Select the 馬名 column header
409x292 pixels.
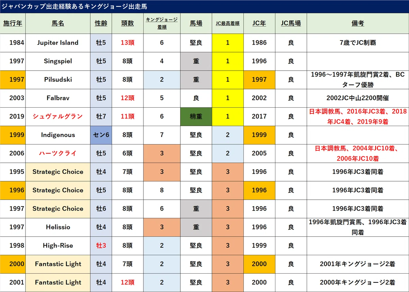point(58,24)
